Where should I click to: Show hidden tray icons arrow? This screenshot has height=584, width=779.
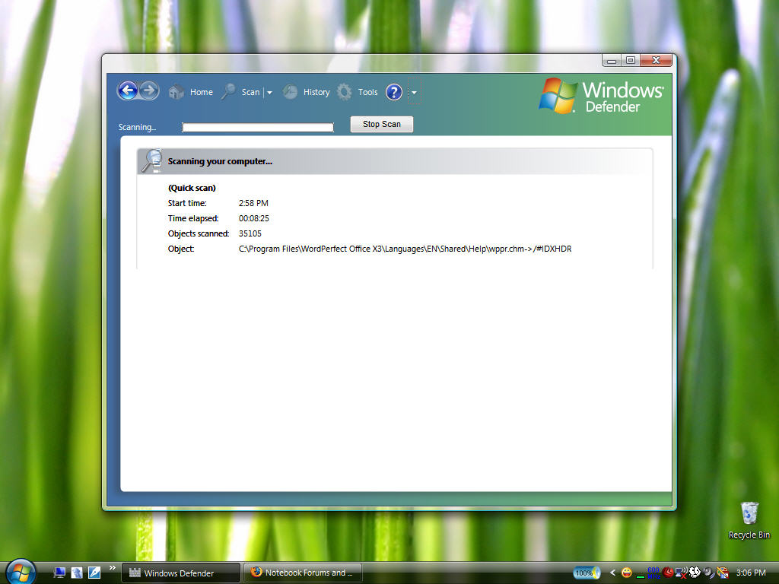point(612,573)
